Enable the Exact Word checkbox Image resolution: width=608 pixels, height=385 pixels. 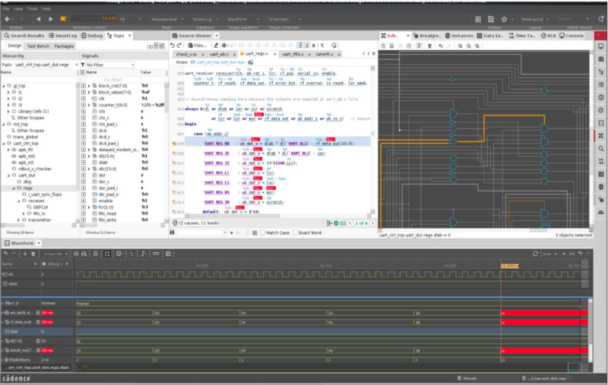296,233
